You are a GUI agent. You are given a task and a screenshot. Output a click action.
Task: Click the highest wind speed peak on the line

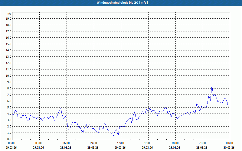212,86
